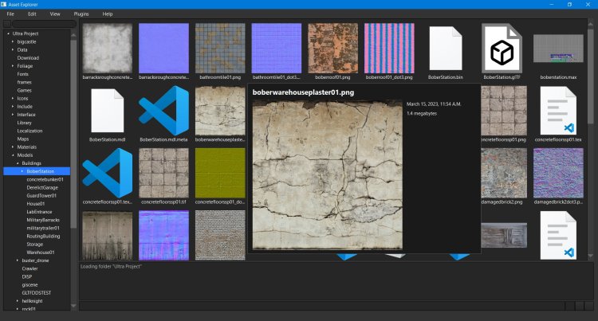Select the bathroomtile01.png thumbnail
Screen dimensions: 598x321
pyautogui.click(x=220, y=48)
